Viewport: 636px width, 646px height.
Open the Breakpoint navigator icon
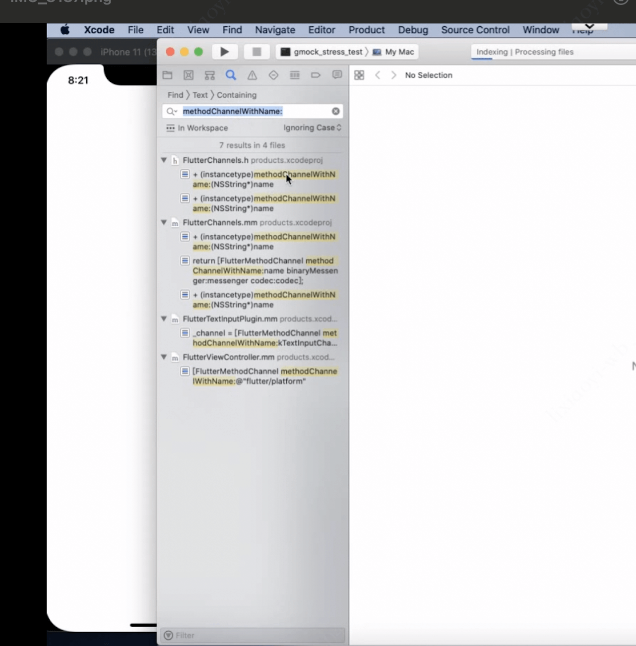coord(316,75)
